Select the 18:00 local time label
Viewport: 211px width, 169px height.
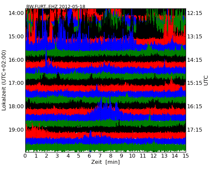(x=16, y=107)
